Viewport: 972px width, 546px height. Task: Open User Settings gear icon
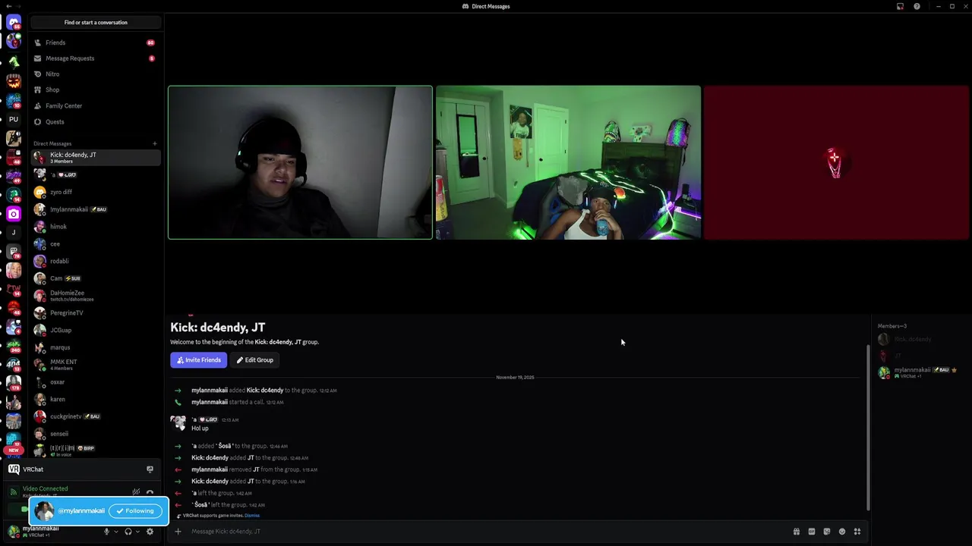(x=150, y=532)
